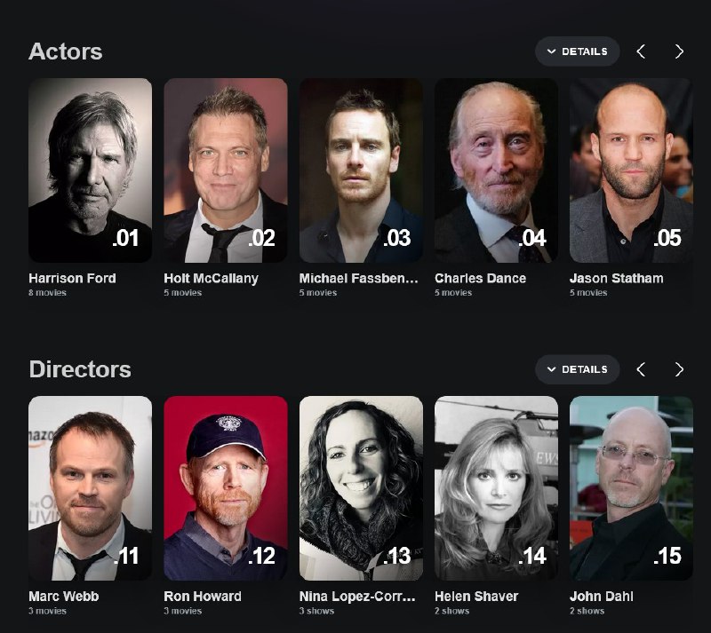Select Marc Webb's director portrait

(x=90, y=488)
